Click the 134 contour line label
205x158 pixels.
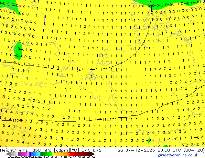[x=77, y=70]
